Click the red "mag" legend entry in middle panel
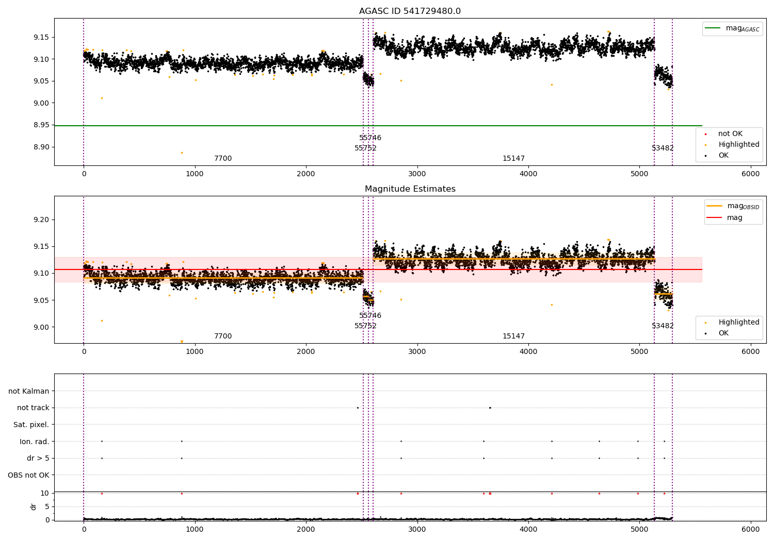Image resolution: width=774 pixels, height=541 pixels. (724, 217)
